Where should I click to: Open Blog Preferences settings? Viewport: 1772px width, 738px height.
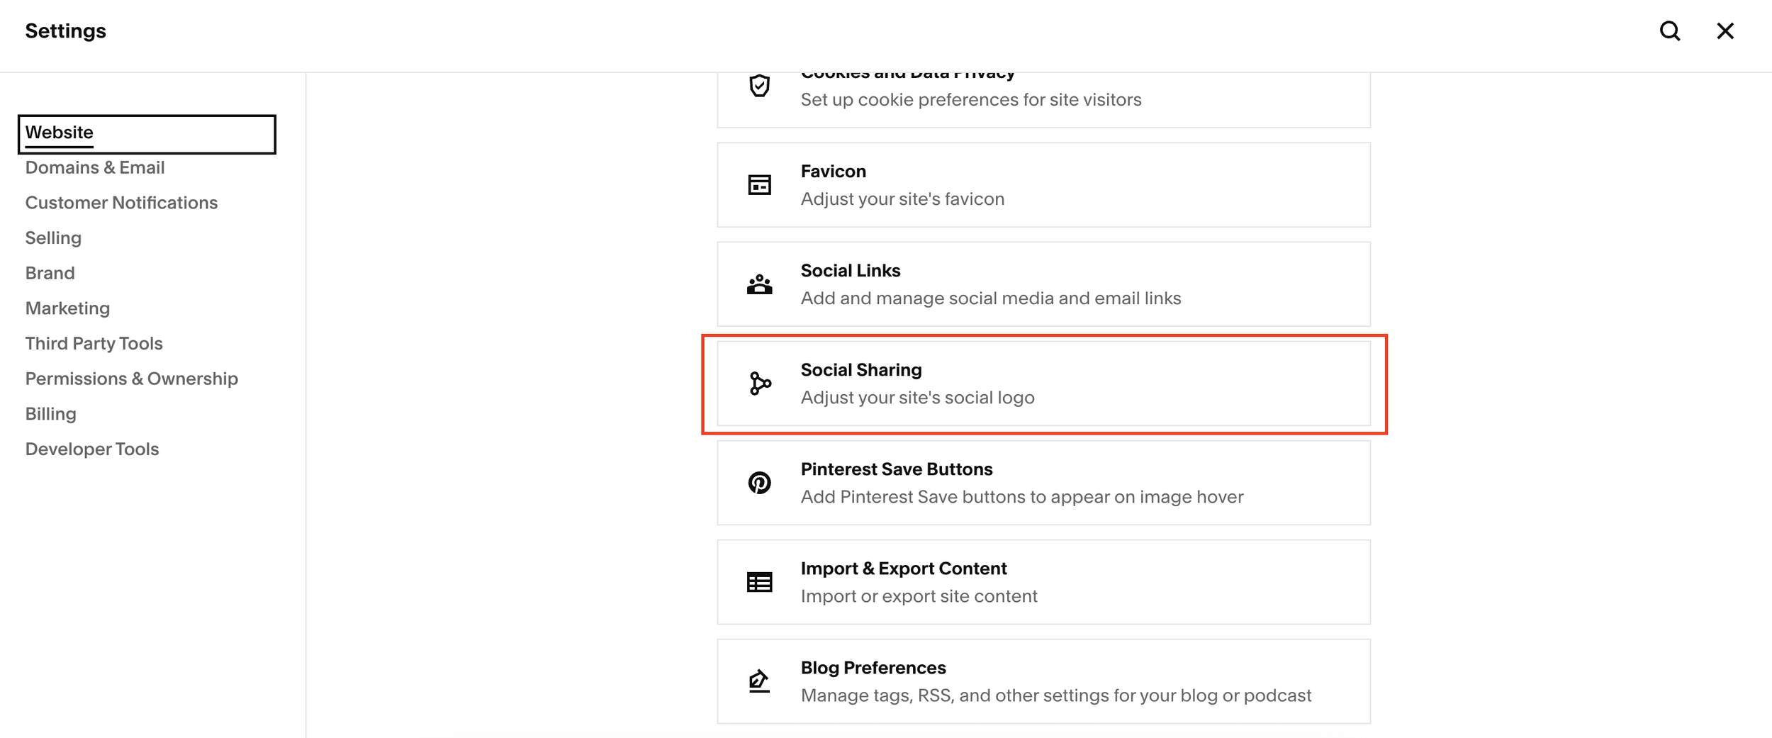[x=1043, y=681]
